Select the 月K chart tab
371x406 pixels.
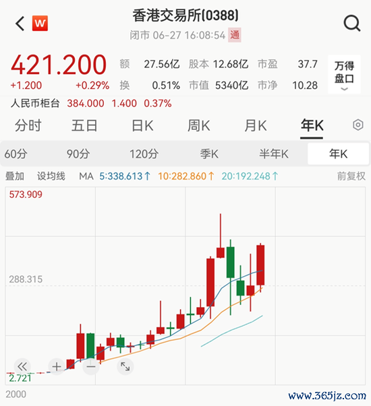pyautogui.click(x=256, y=126)
